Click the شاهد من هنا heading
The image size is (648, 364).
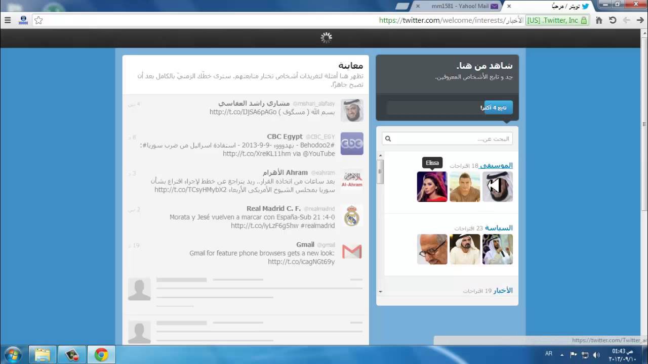(x=484, y=66)
